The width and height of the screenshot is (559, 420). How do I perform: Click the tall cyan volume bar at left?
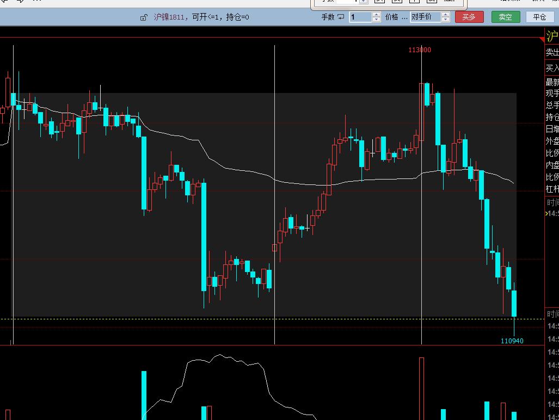[144, 396]
